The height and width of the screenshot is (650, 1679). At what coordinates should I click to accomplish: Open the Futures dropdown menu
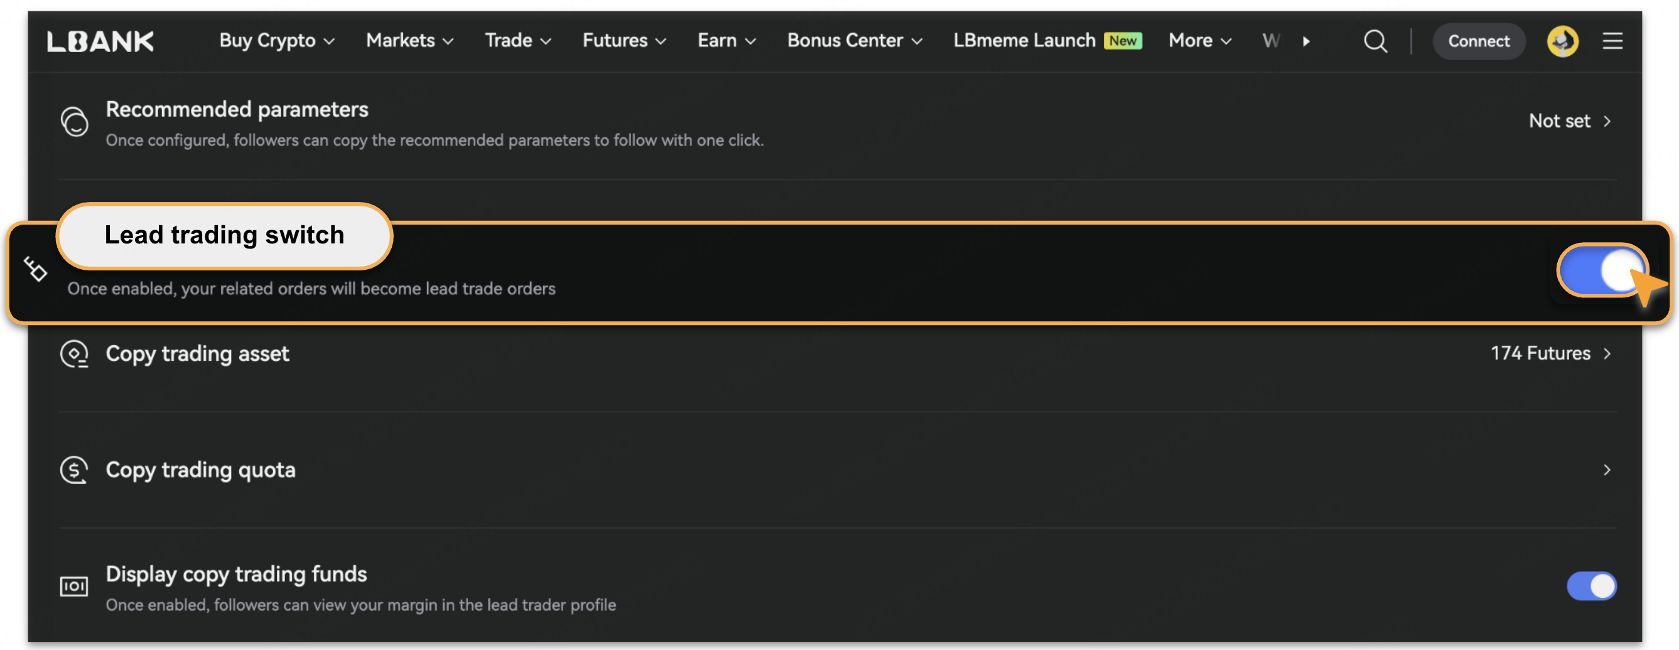tap(624, 41)
